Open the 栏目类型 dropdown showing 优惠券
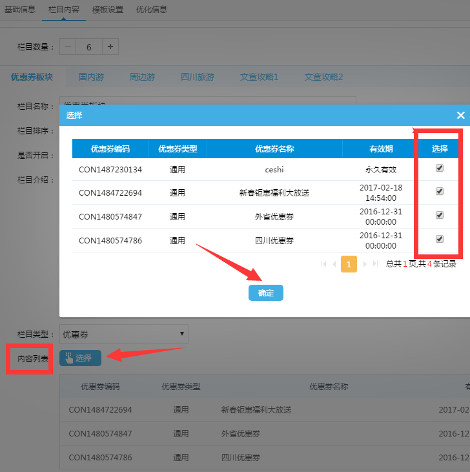Image resolution: width=470 pixels, height=472 pixels. tap(124, 334)
